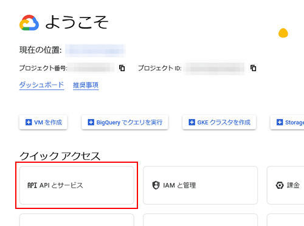The image size is (304, 226).
Task: Choose BigQuery でクエリを実行 button
Action: (125, 122)
